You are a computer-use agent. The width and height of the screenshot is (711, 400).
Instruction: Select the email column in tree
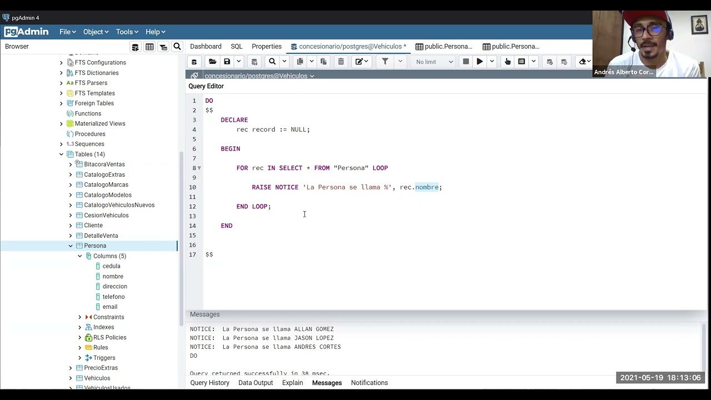pyautogui.click(x=110, y=307)
